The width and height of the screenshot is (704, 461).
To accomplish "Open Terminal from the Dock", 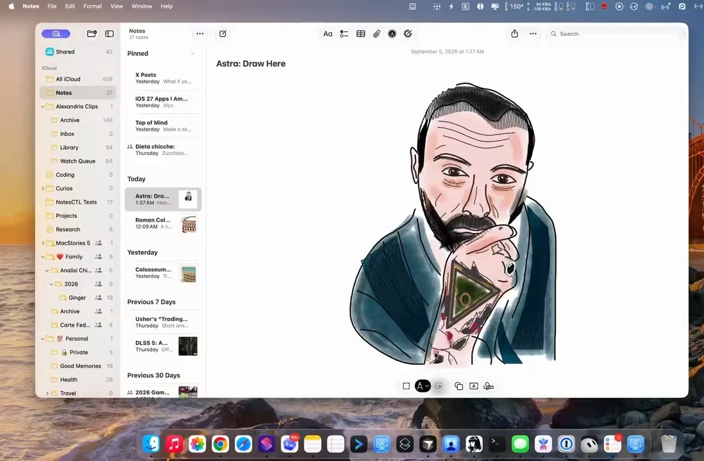I will point(497,444).
